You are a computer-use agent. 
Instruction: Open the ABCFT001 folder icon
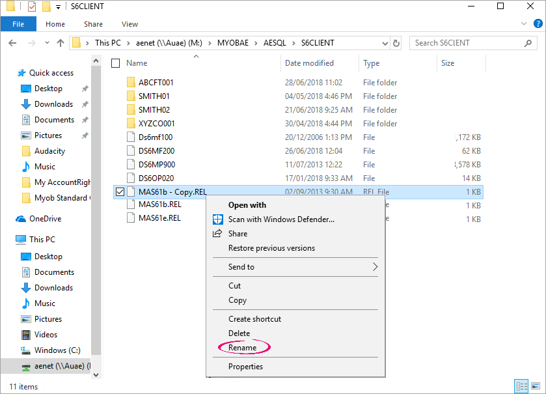click(x=131, y=83)
